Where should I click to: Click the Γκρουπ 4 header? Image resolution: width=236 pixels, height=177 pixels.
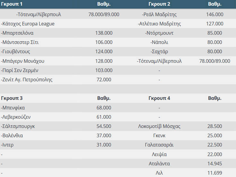click(159, 98)
